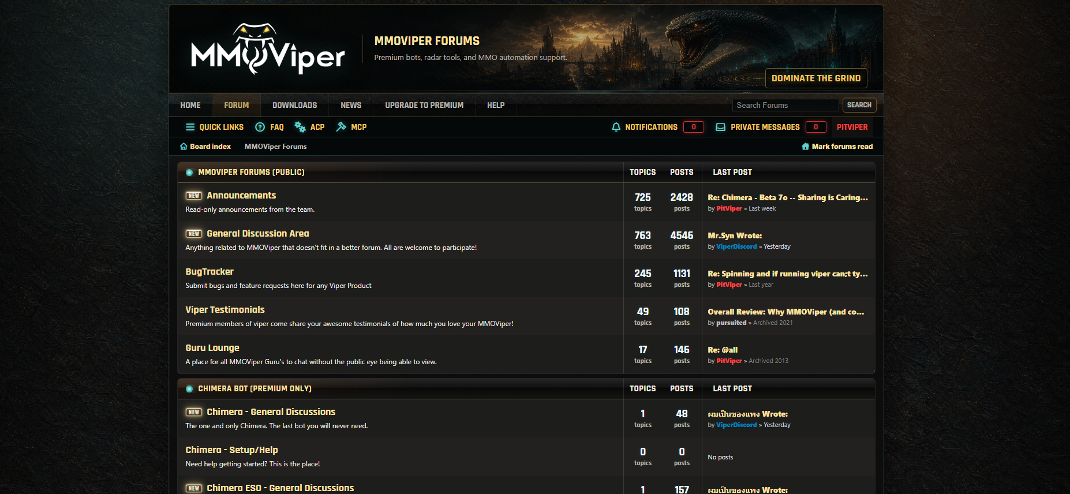The width and height of the screenshot is (1070, 494).
Task: Open the Guru Lounge forum
Action: coord(212,348)
